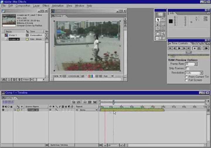Open Parent None dropdown for layer 1
The height and width of the screenshot is (148, 211).
tap(88, 110)
